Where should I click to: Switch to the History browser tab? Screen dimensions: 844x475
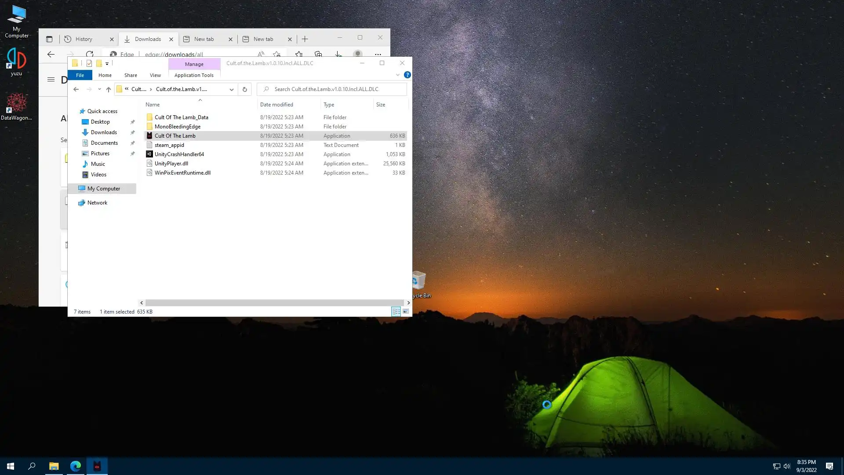pyautogui.click(x=84, y=39)
